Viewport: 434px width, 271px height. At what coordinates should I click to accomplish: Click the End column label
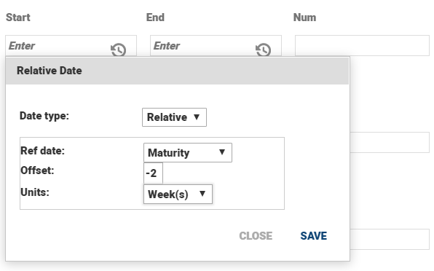(x=155, y=17)
